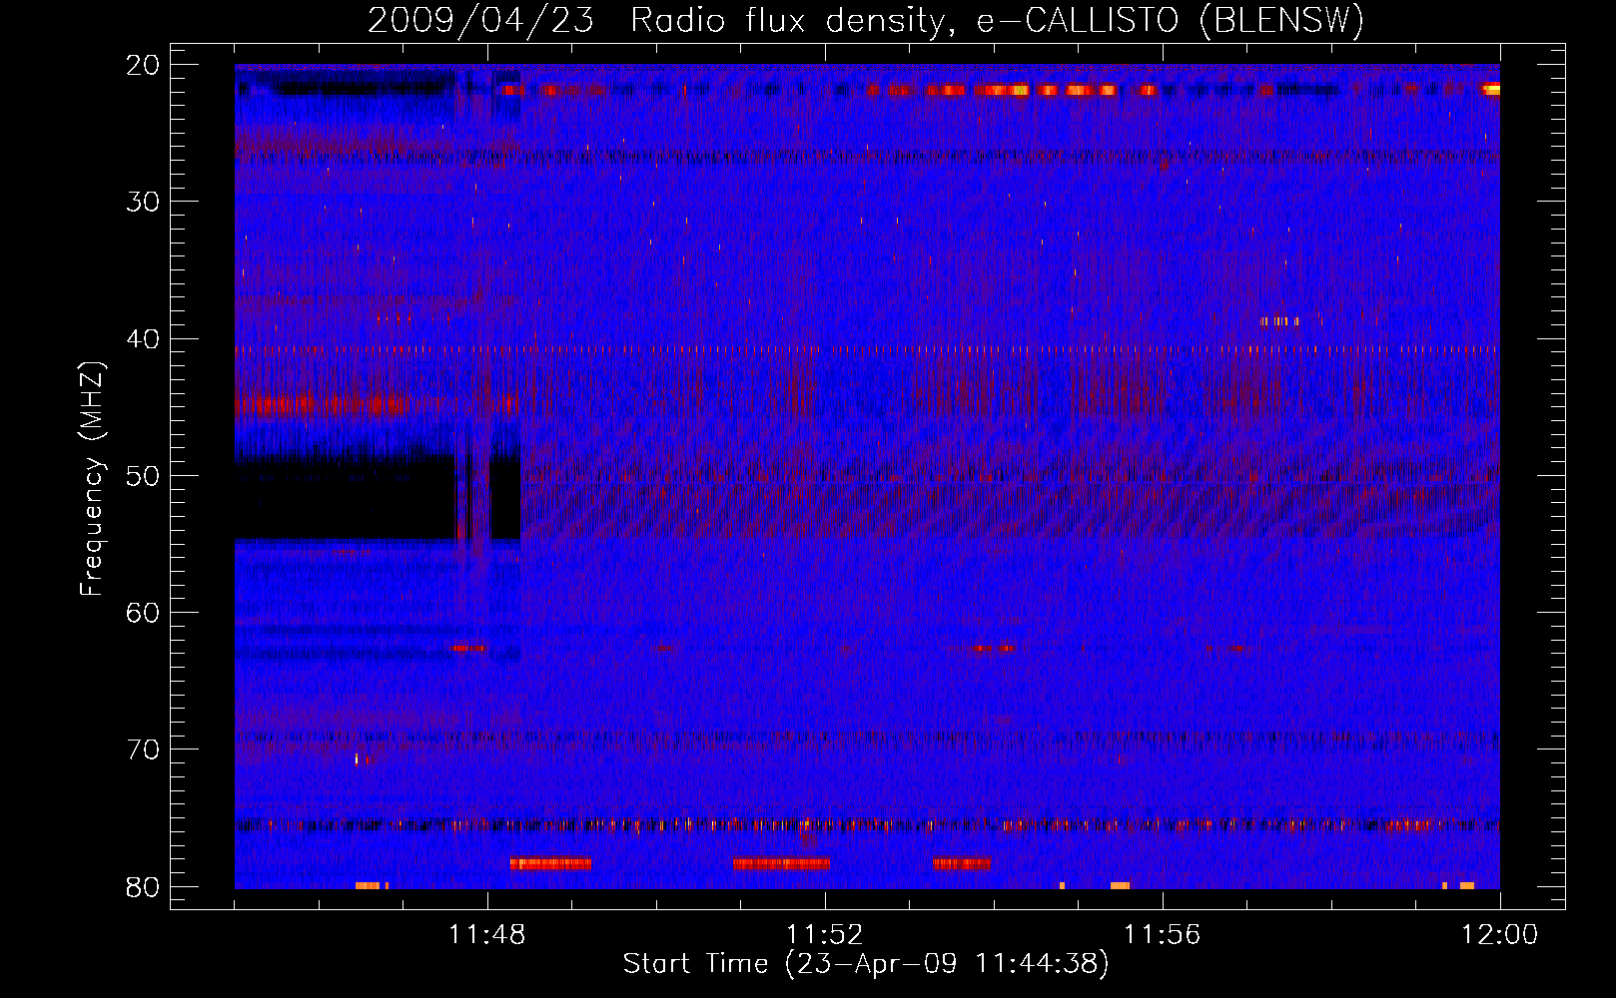Click the red emission band at 78 MHz near 11:49

click(550, 863)
